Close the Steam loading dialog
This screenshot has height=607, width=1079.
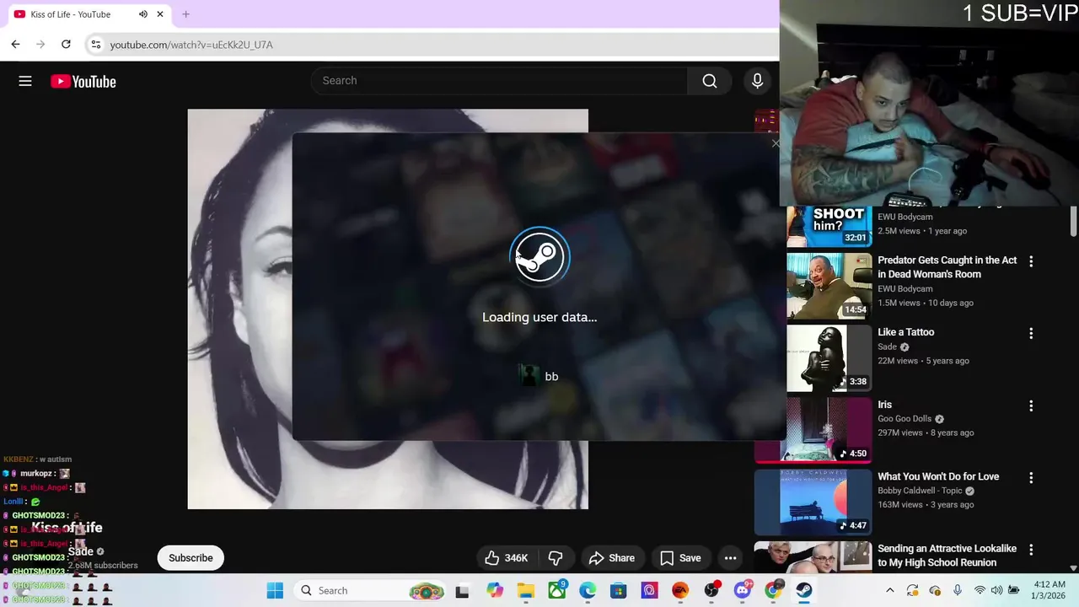tap(776, 143)
